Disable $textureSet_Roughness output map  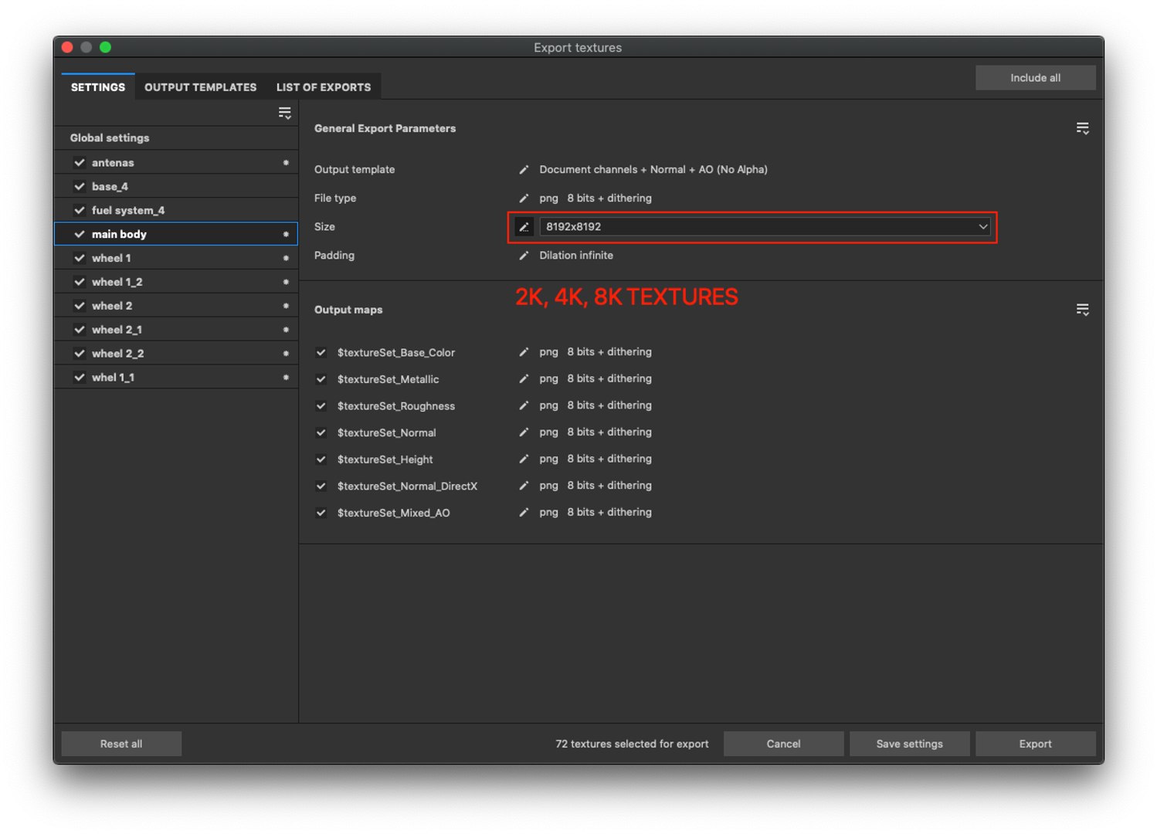[x=321, y=406]
